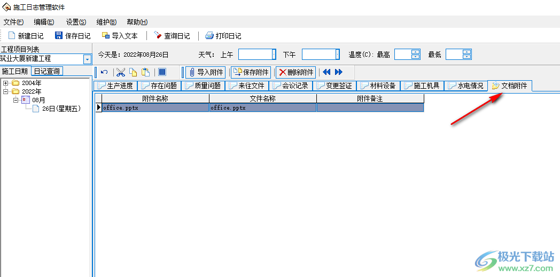
Task: Collapse the 2022年 tree node
Action: click(6, 91)
